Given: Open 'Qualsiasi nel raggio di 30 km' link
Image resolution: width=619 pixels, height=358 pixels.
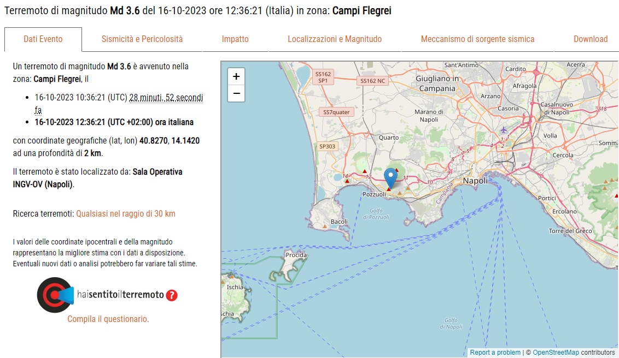Looking at the screenshot, I should click(x=126, y=214).
